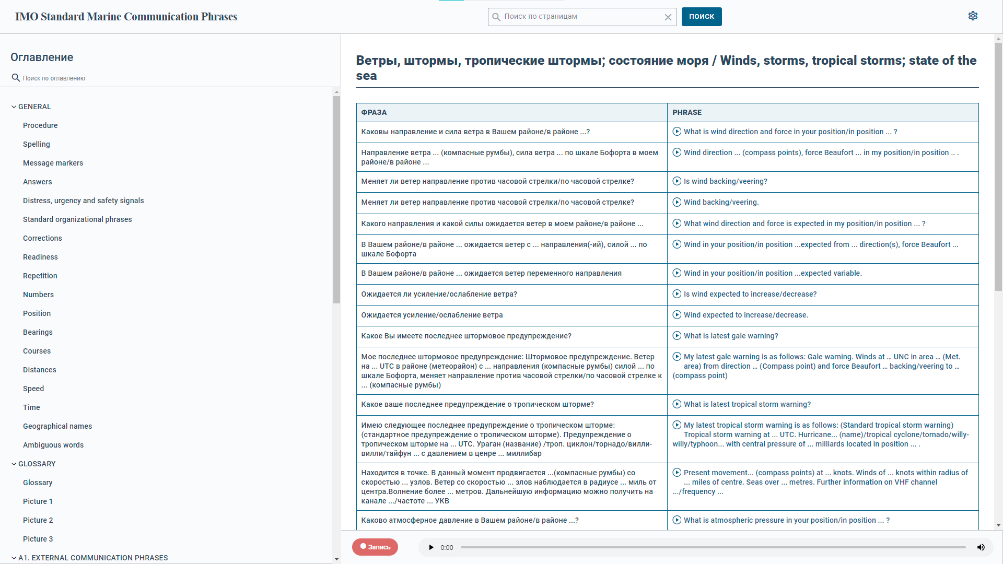Image resolution: width=1003 pixels, height=564 pixels.
Task: Collapse A1. EXTERNAL COMMUNICATION PHRASES chevron
Action: pyautogui.click(x=14, y=558)
